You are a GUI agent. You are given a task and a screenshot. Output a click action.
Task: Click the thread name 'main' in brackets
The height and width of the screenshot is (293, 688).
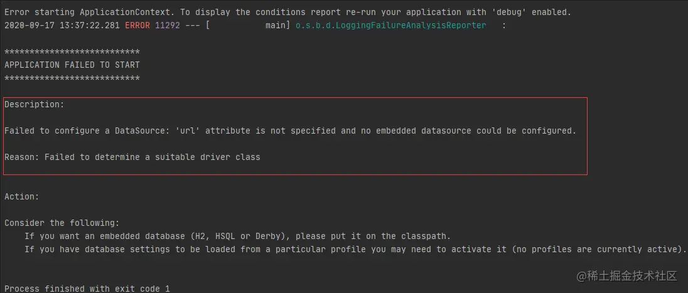[x=275, y=26]
